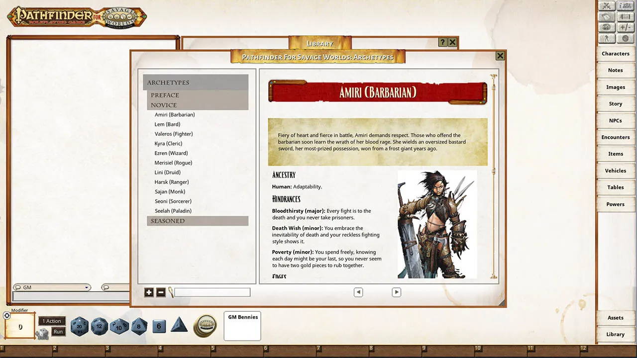The image size is (637, 358).
Task: Select Merisiel (Rogue) entry
Action: point(173,163)
